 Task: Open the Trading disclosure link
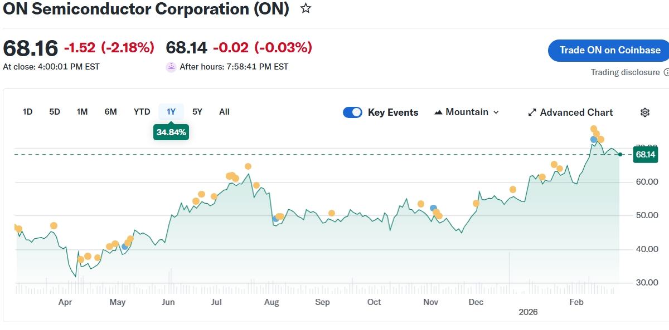(x=625, y=72)
